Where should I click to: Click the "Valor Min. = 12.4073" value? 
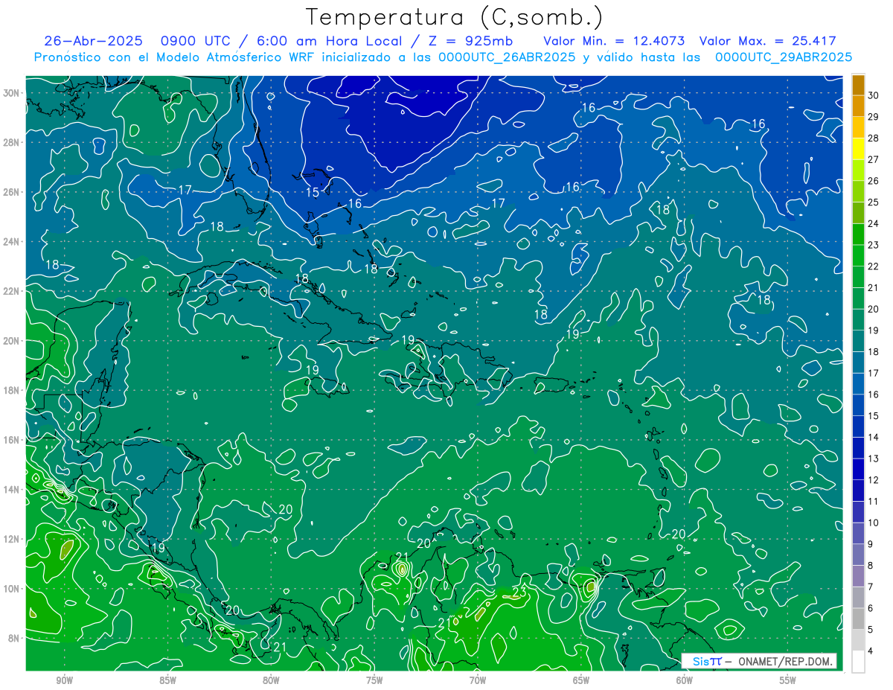pyautogui.click(x=615, y=41)
